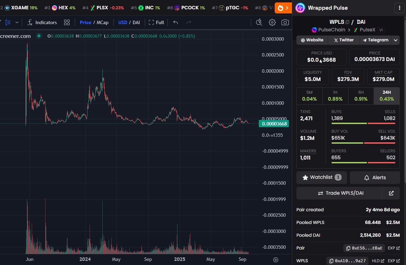Copy the WPLS token address icon
406x265 pixels.
click(347, 22)
